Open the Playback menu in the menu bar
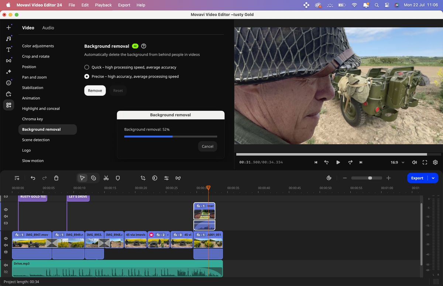Image resolution: width=443 pixels, height=286 pixels. [103, 5]
